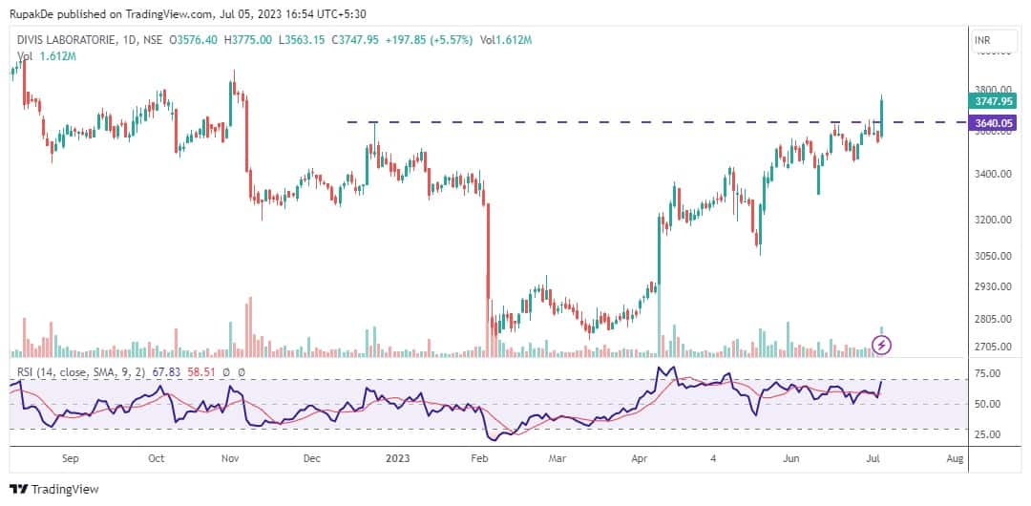Viewport: 1031px width, 506px height.
Task: Click the Sep label on time axis
Action: [x=70, y=458]
